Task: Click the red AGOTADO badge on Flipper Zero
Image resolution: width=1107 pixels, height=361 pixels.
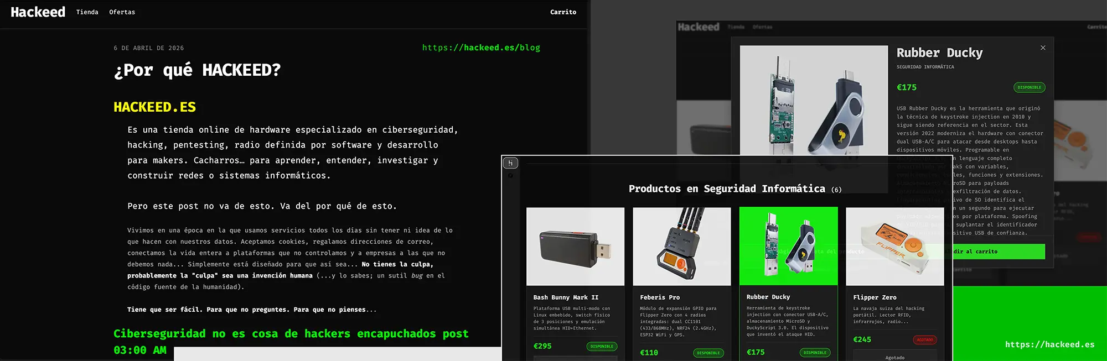Action: point(925,340)
